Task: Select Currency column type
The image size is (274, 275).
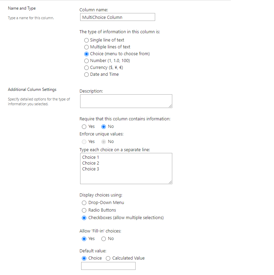Action: pos(86,68)
